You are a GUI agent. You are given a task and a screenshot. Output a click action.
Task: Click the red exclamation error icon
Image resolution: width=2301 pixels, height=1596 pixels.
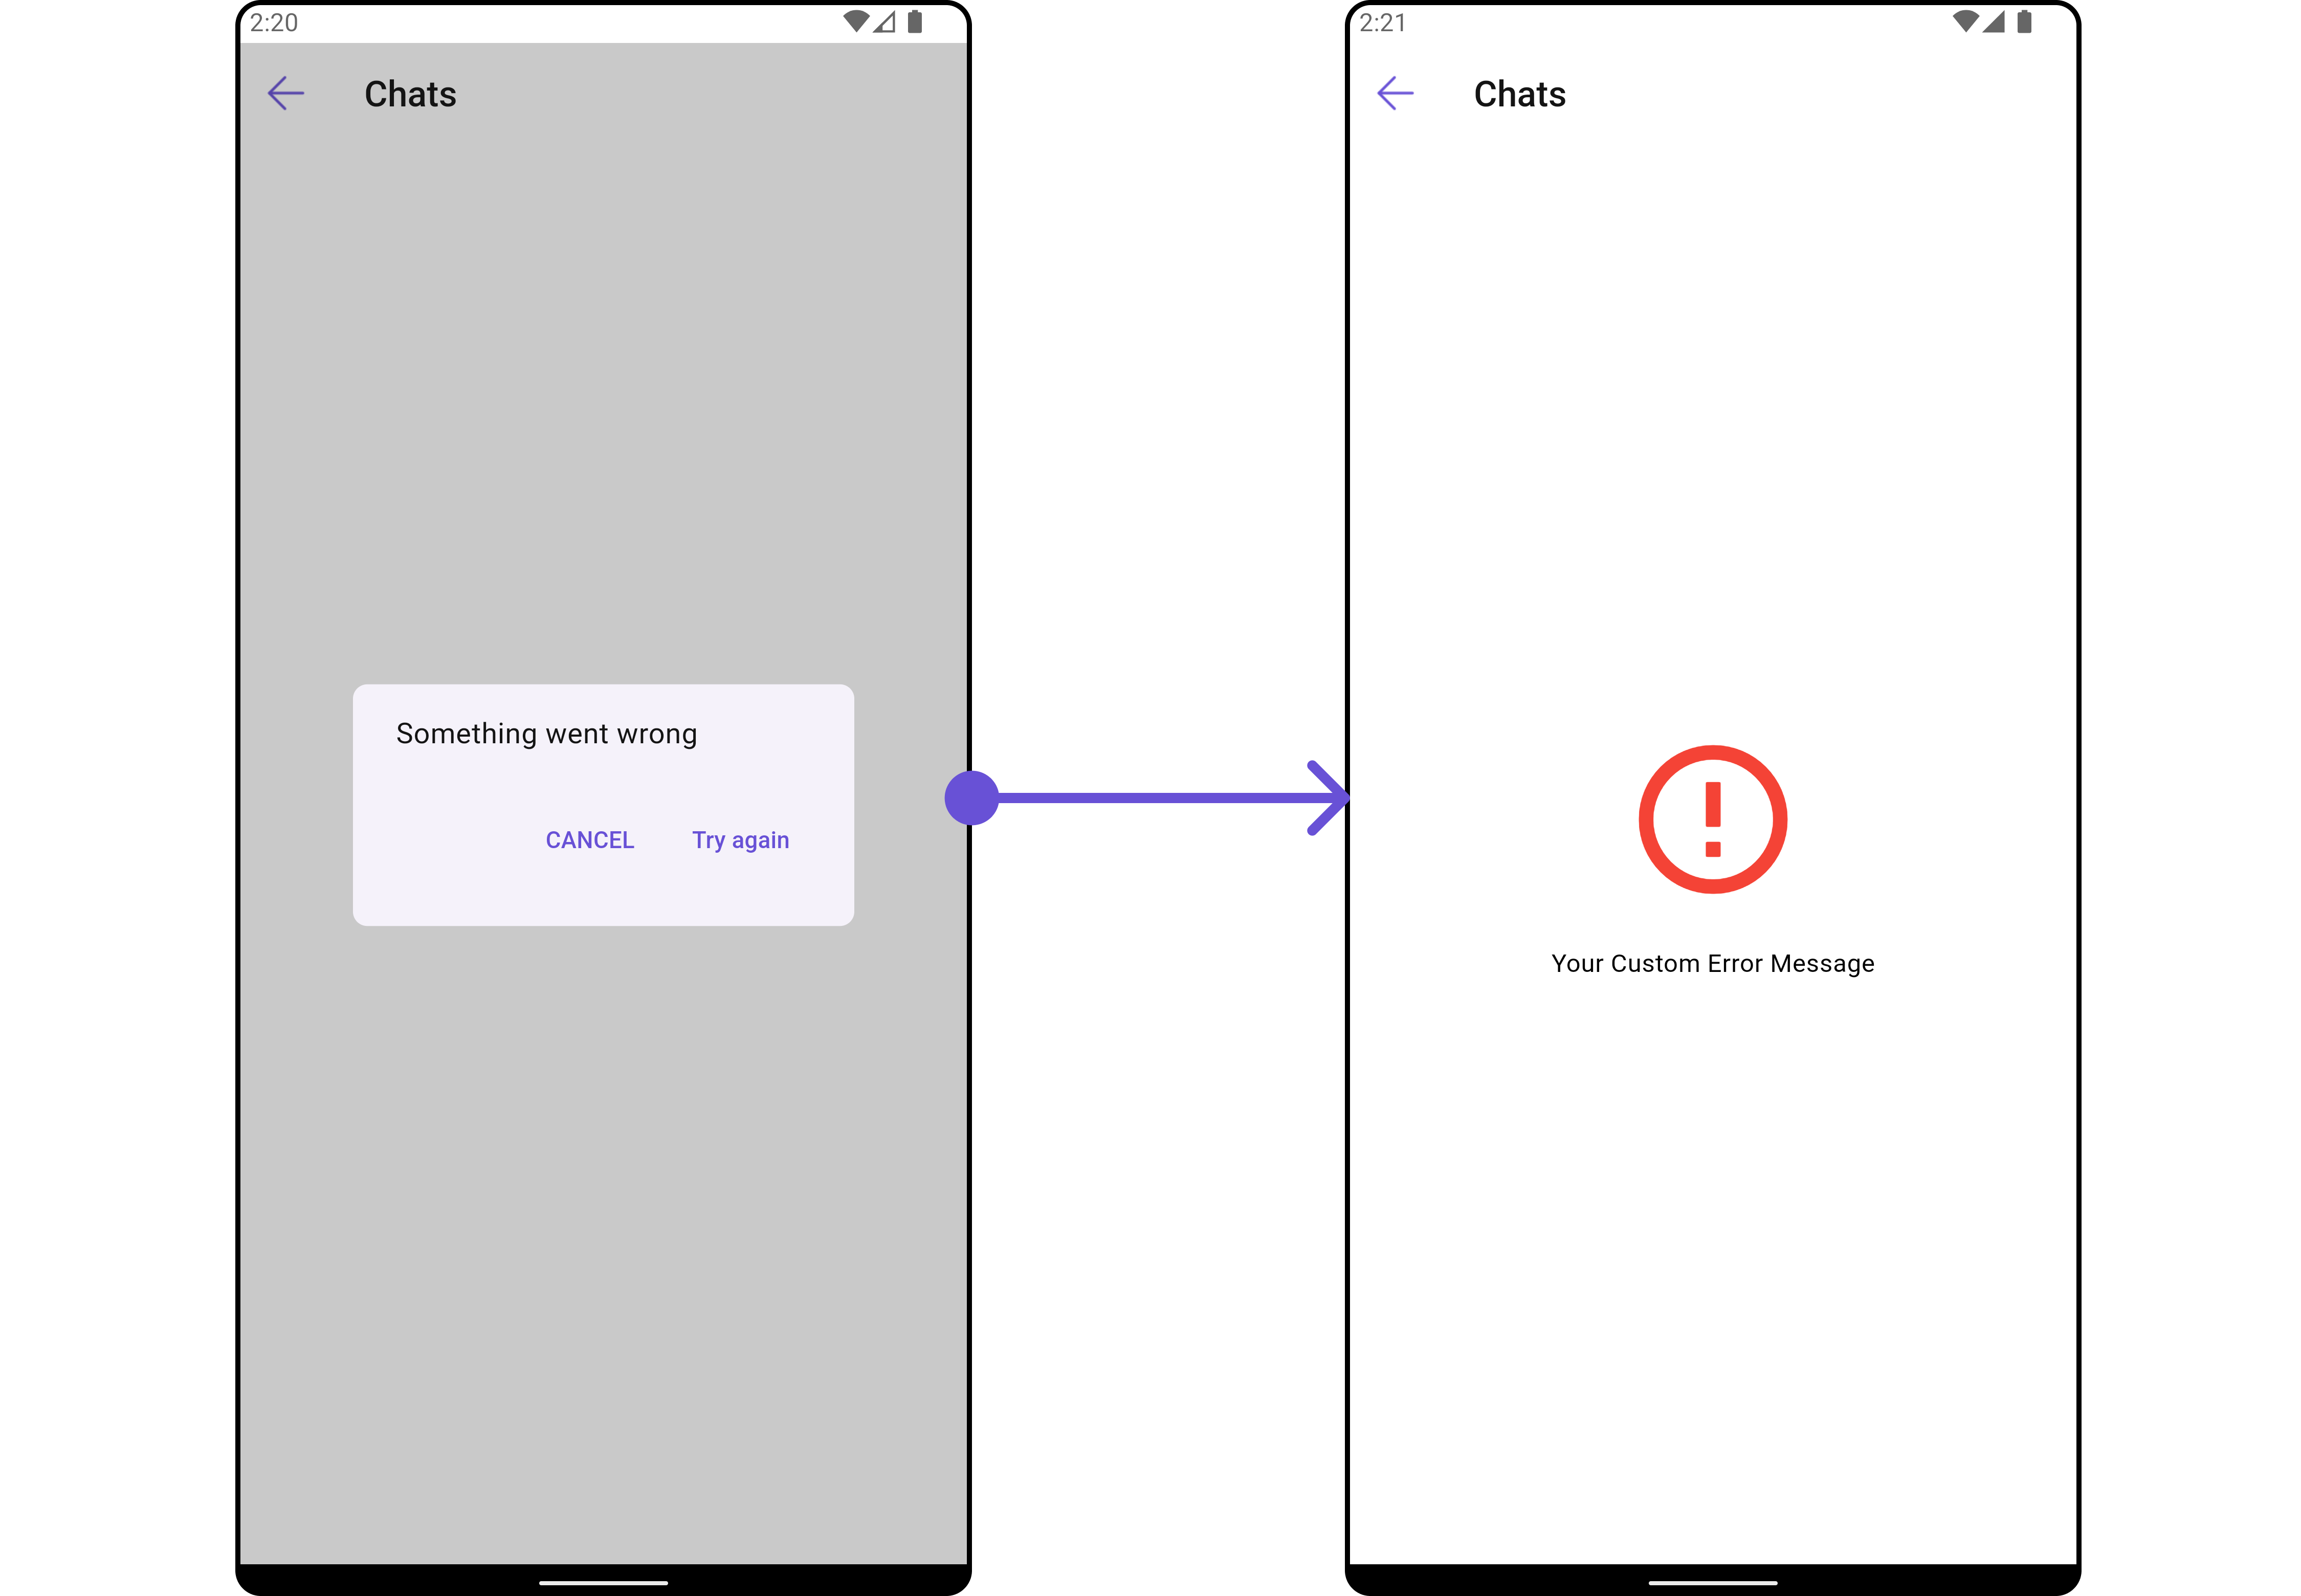click(1712, 819)
